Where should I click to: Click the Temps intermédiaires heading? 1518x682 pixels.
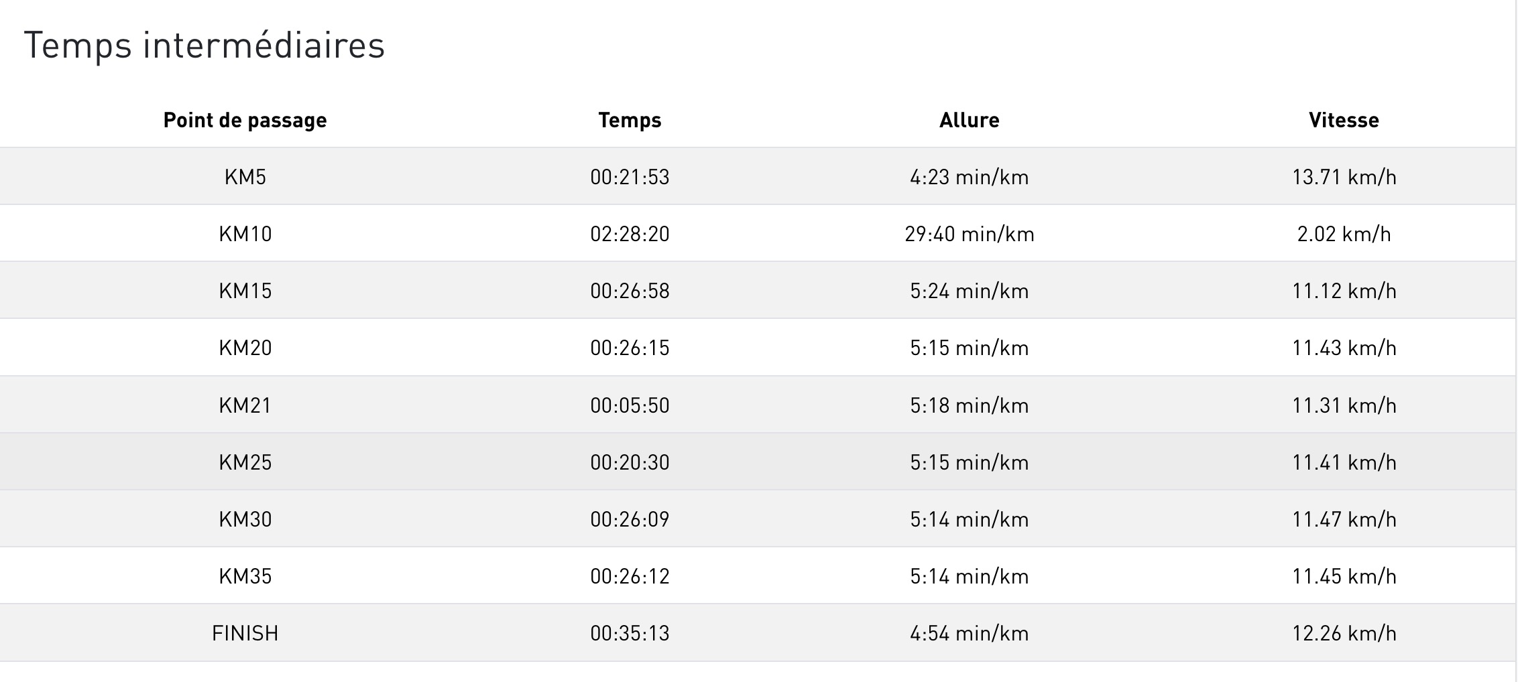point(205,46)
